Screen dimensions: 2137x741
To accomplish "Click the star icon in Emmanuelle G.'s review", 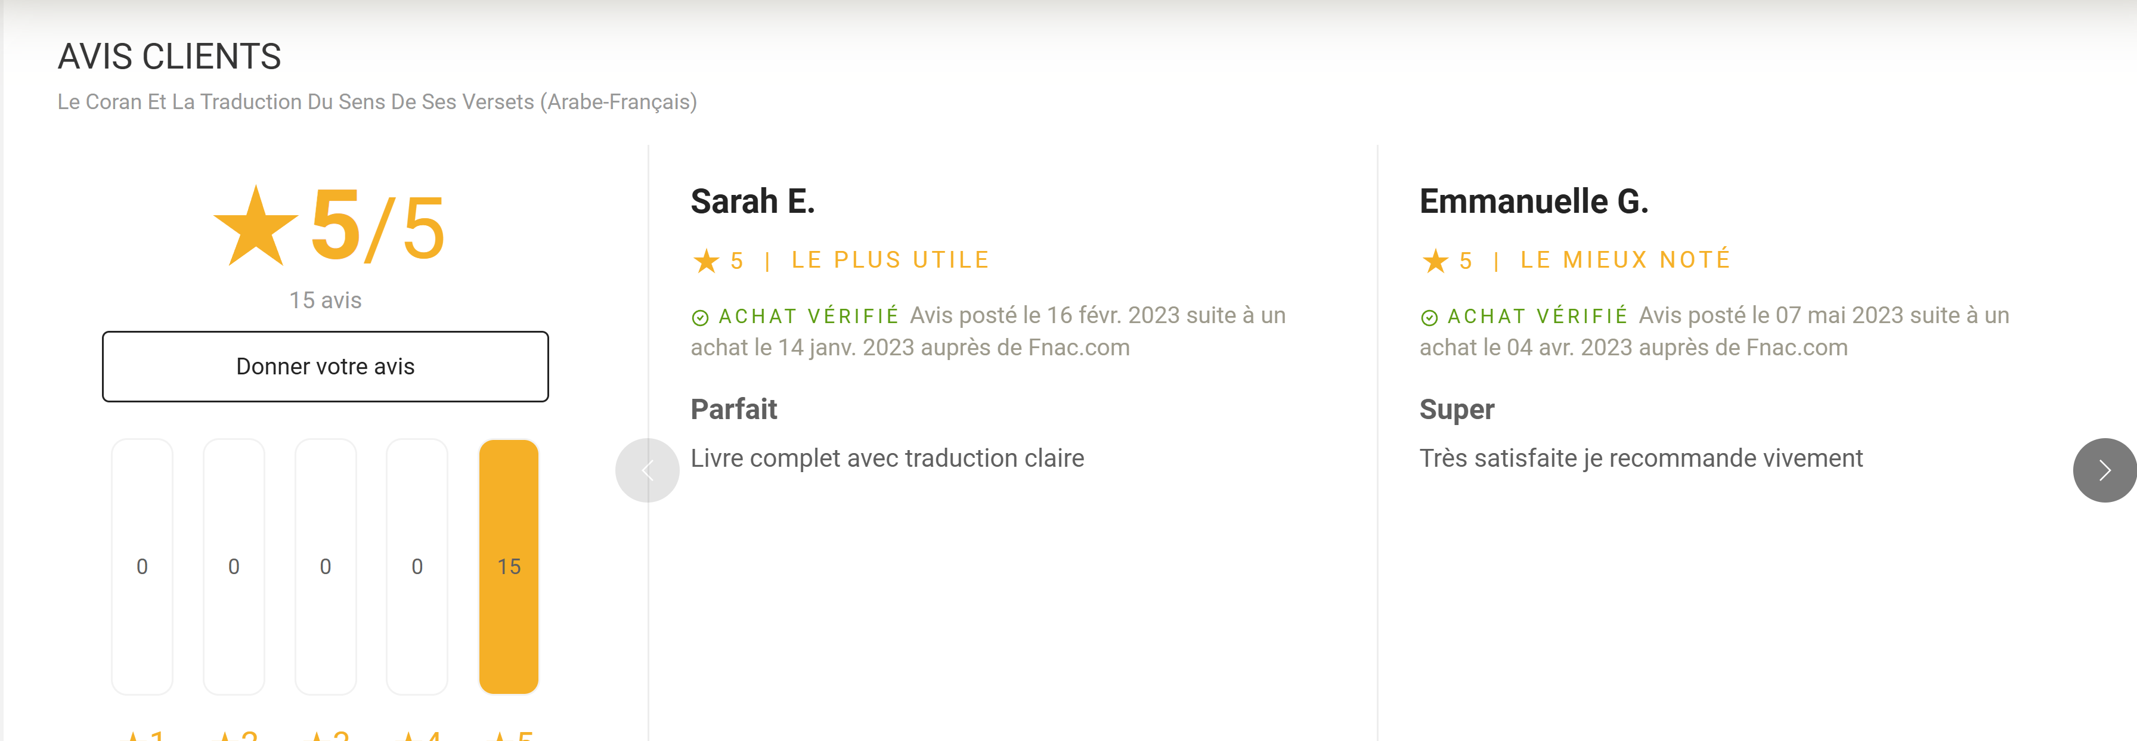I will (x=1435, y=261).
